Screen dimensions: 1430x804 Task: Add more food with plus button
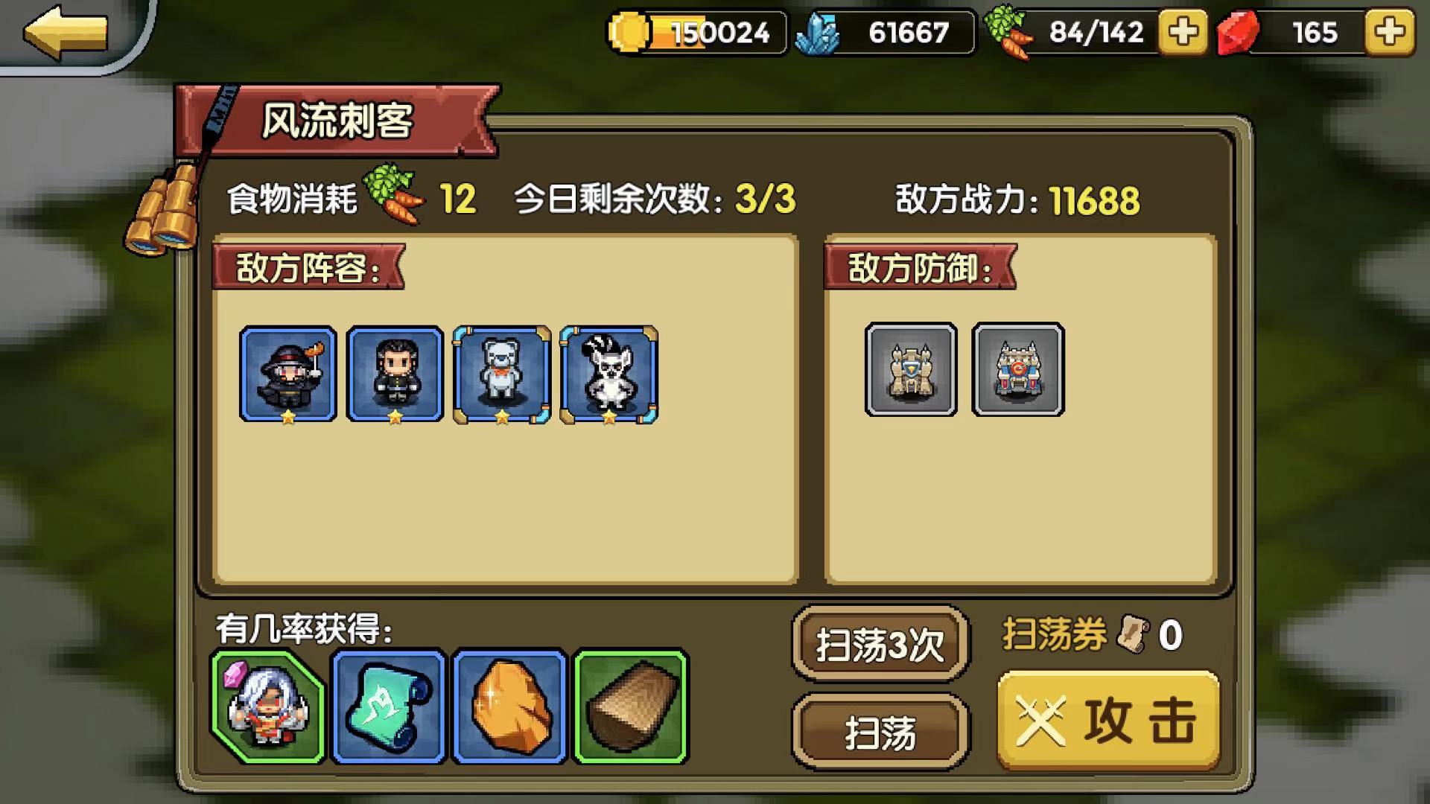1183,32
